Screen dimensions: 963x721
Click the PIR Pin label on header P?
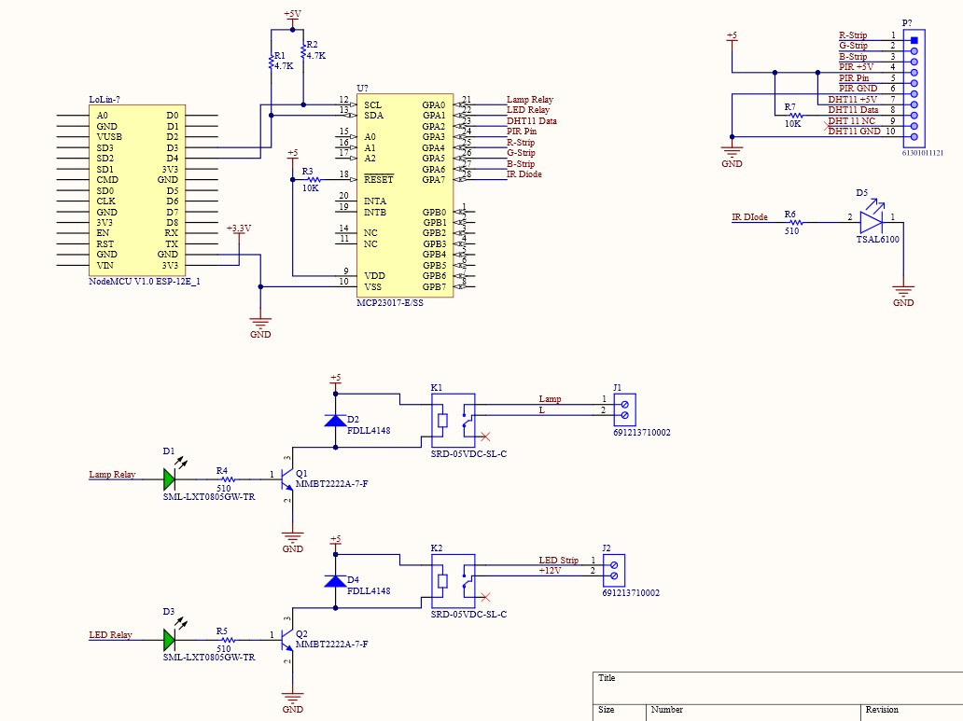(x=855, y=78)
